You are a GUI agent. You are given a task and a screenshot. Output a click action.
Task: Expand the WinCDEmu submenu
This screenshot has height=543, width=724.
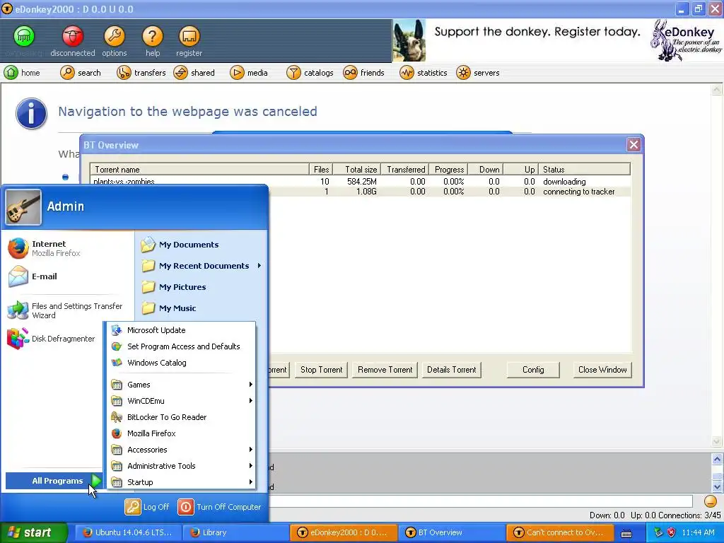pos(181,401)
